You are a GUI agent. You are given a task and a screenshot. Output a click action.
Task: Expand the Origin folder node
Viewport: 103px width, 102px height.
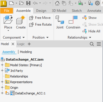2,88
